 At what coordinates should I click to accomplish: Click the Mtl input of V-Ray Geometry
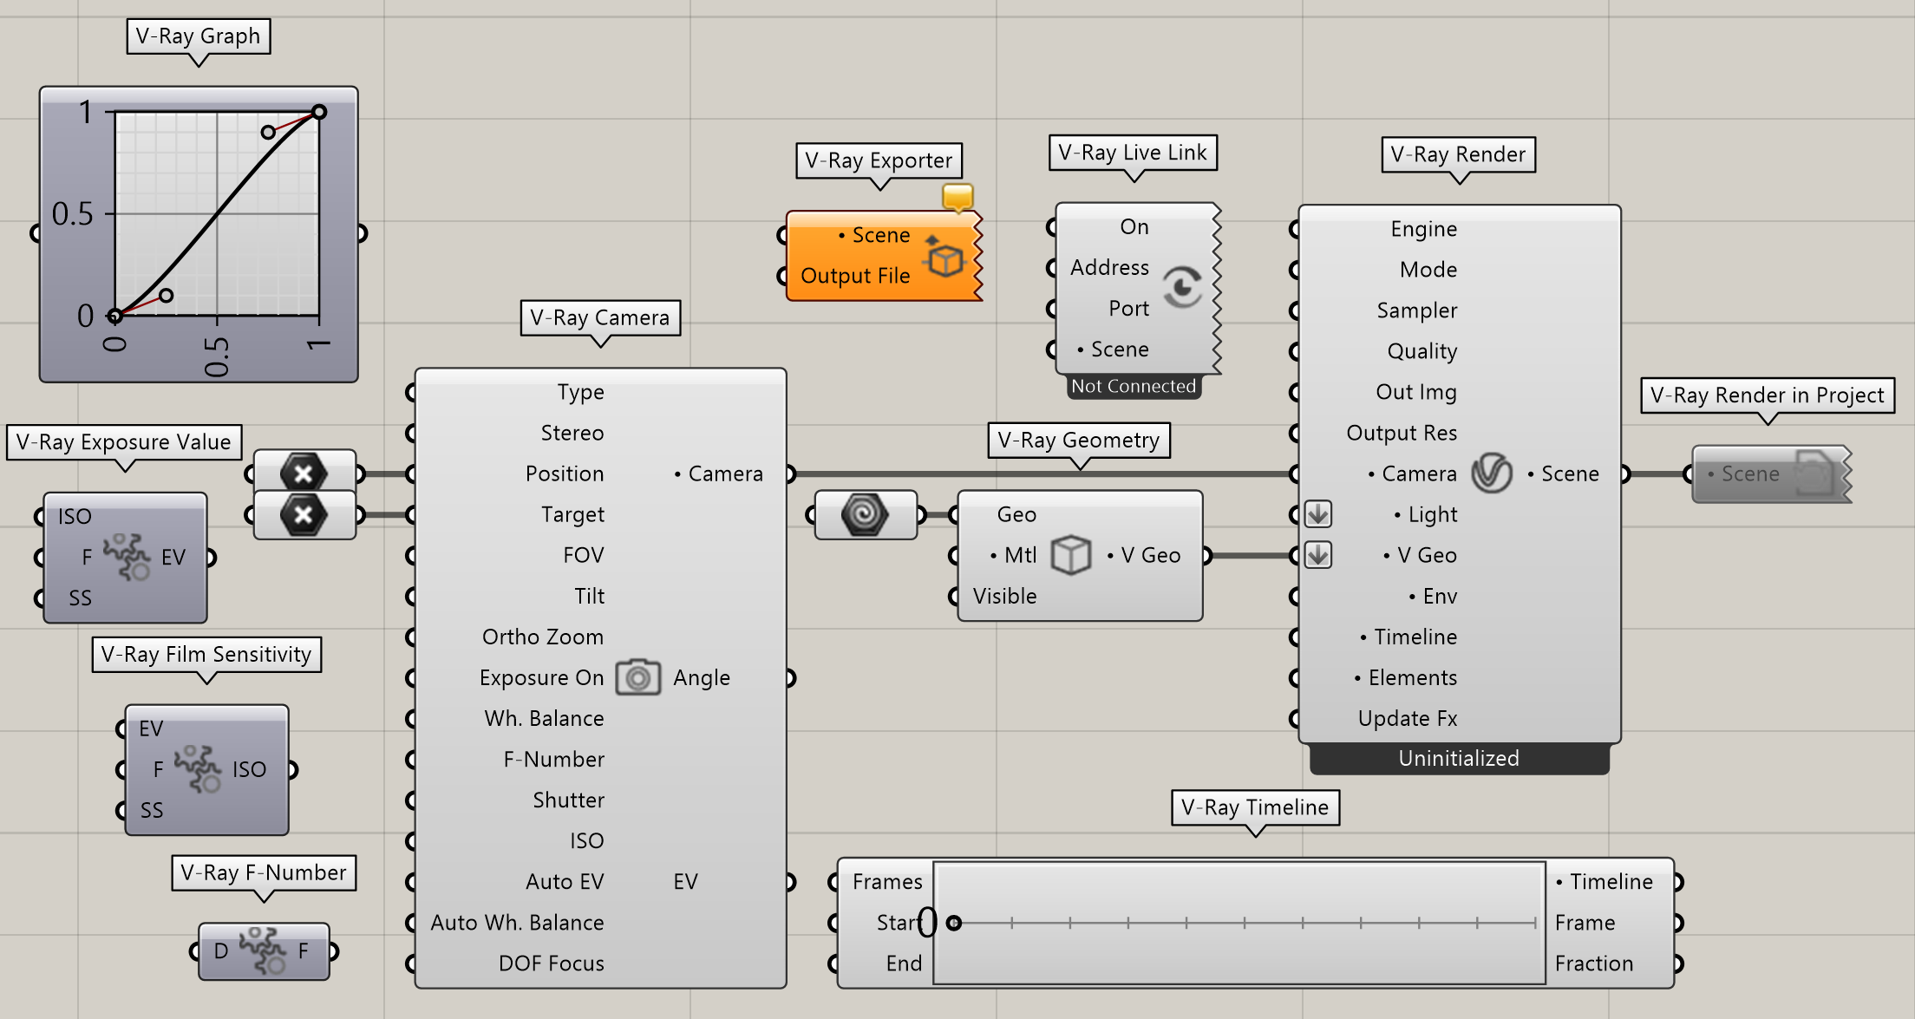[1013, 555]
